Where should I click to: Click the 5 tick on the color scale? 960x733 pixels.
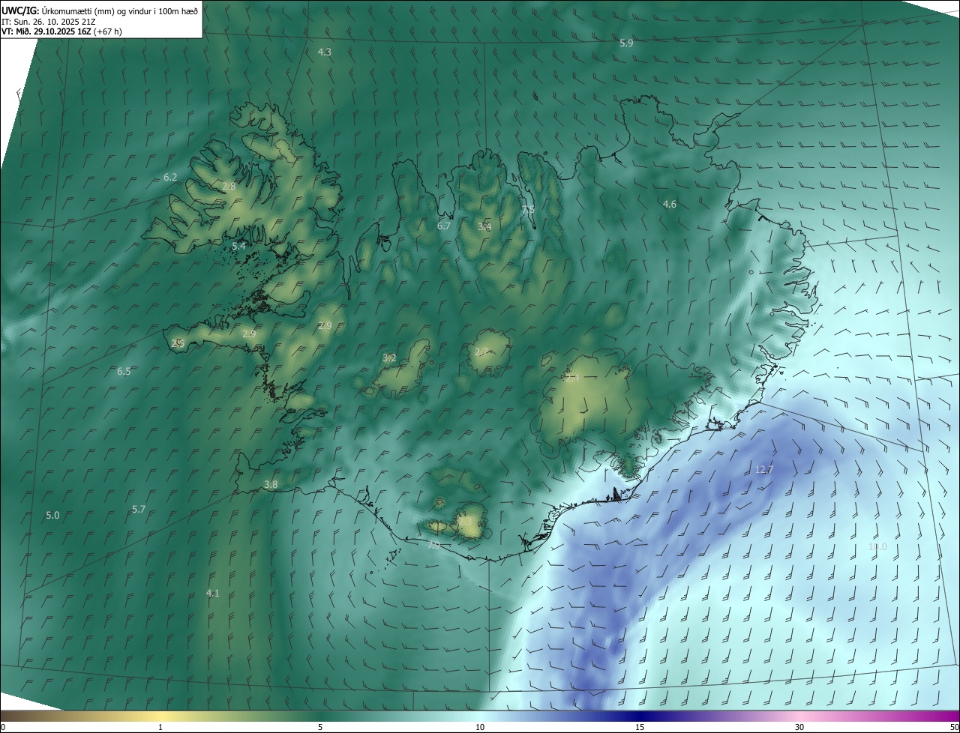click(x=320, y=727)
